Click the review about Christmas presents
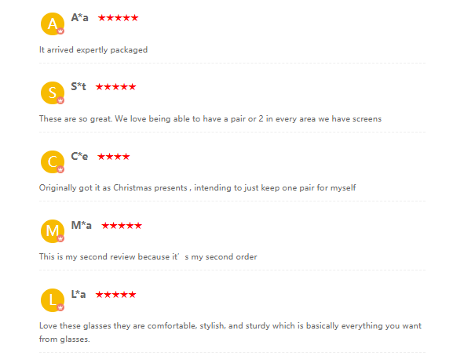This screenshot has height=363, width=453. click(x=198, y=188)
